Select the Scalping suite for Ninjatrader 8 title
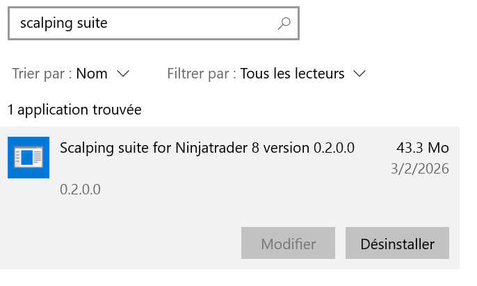Screen dimensions: 477x286 [x=207, y=148]
